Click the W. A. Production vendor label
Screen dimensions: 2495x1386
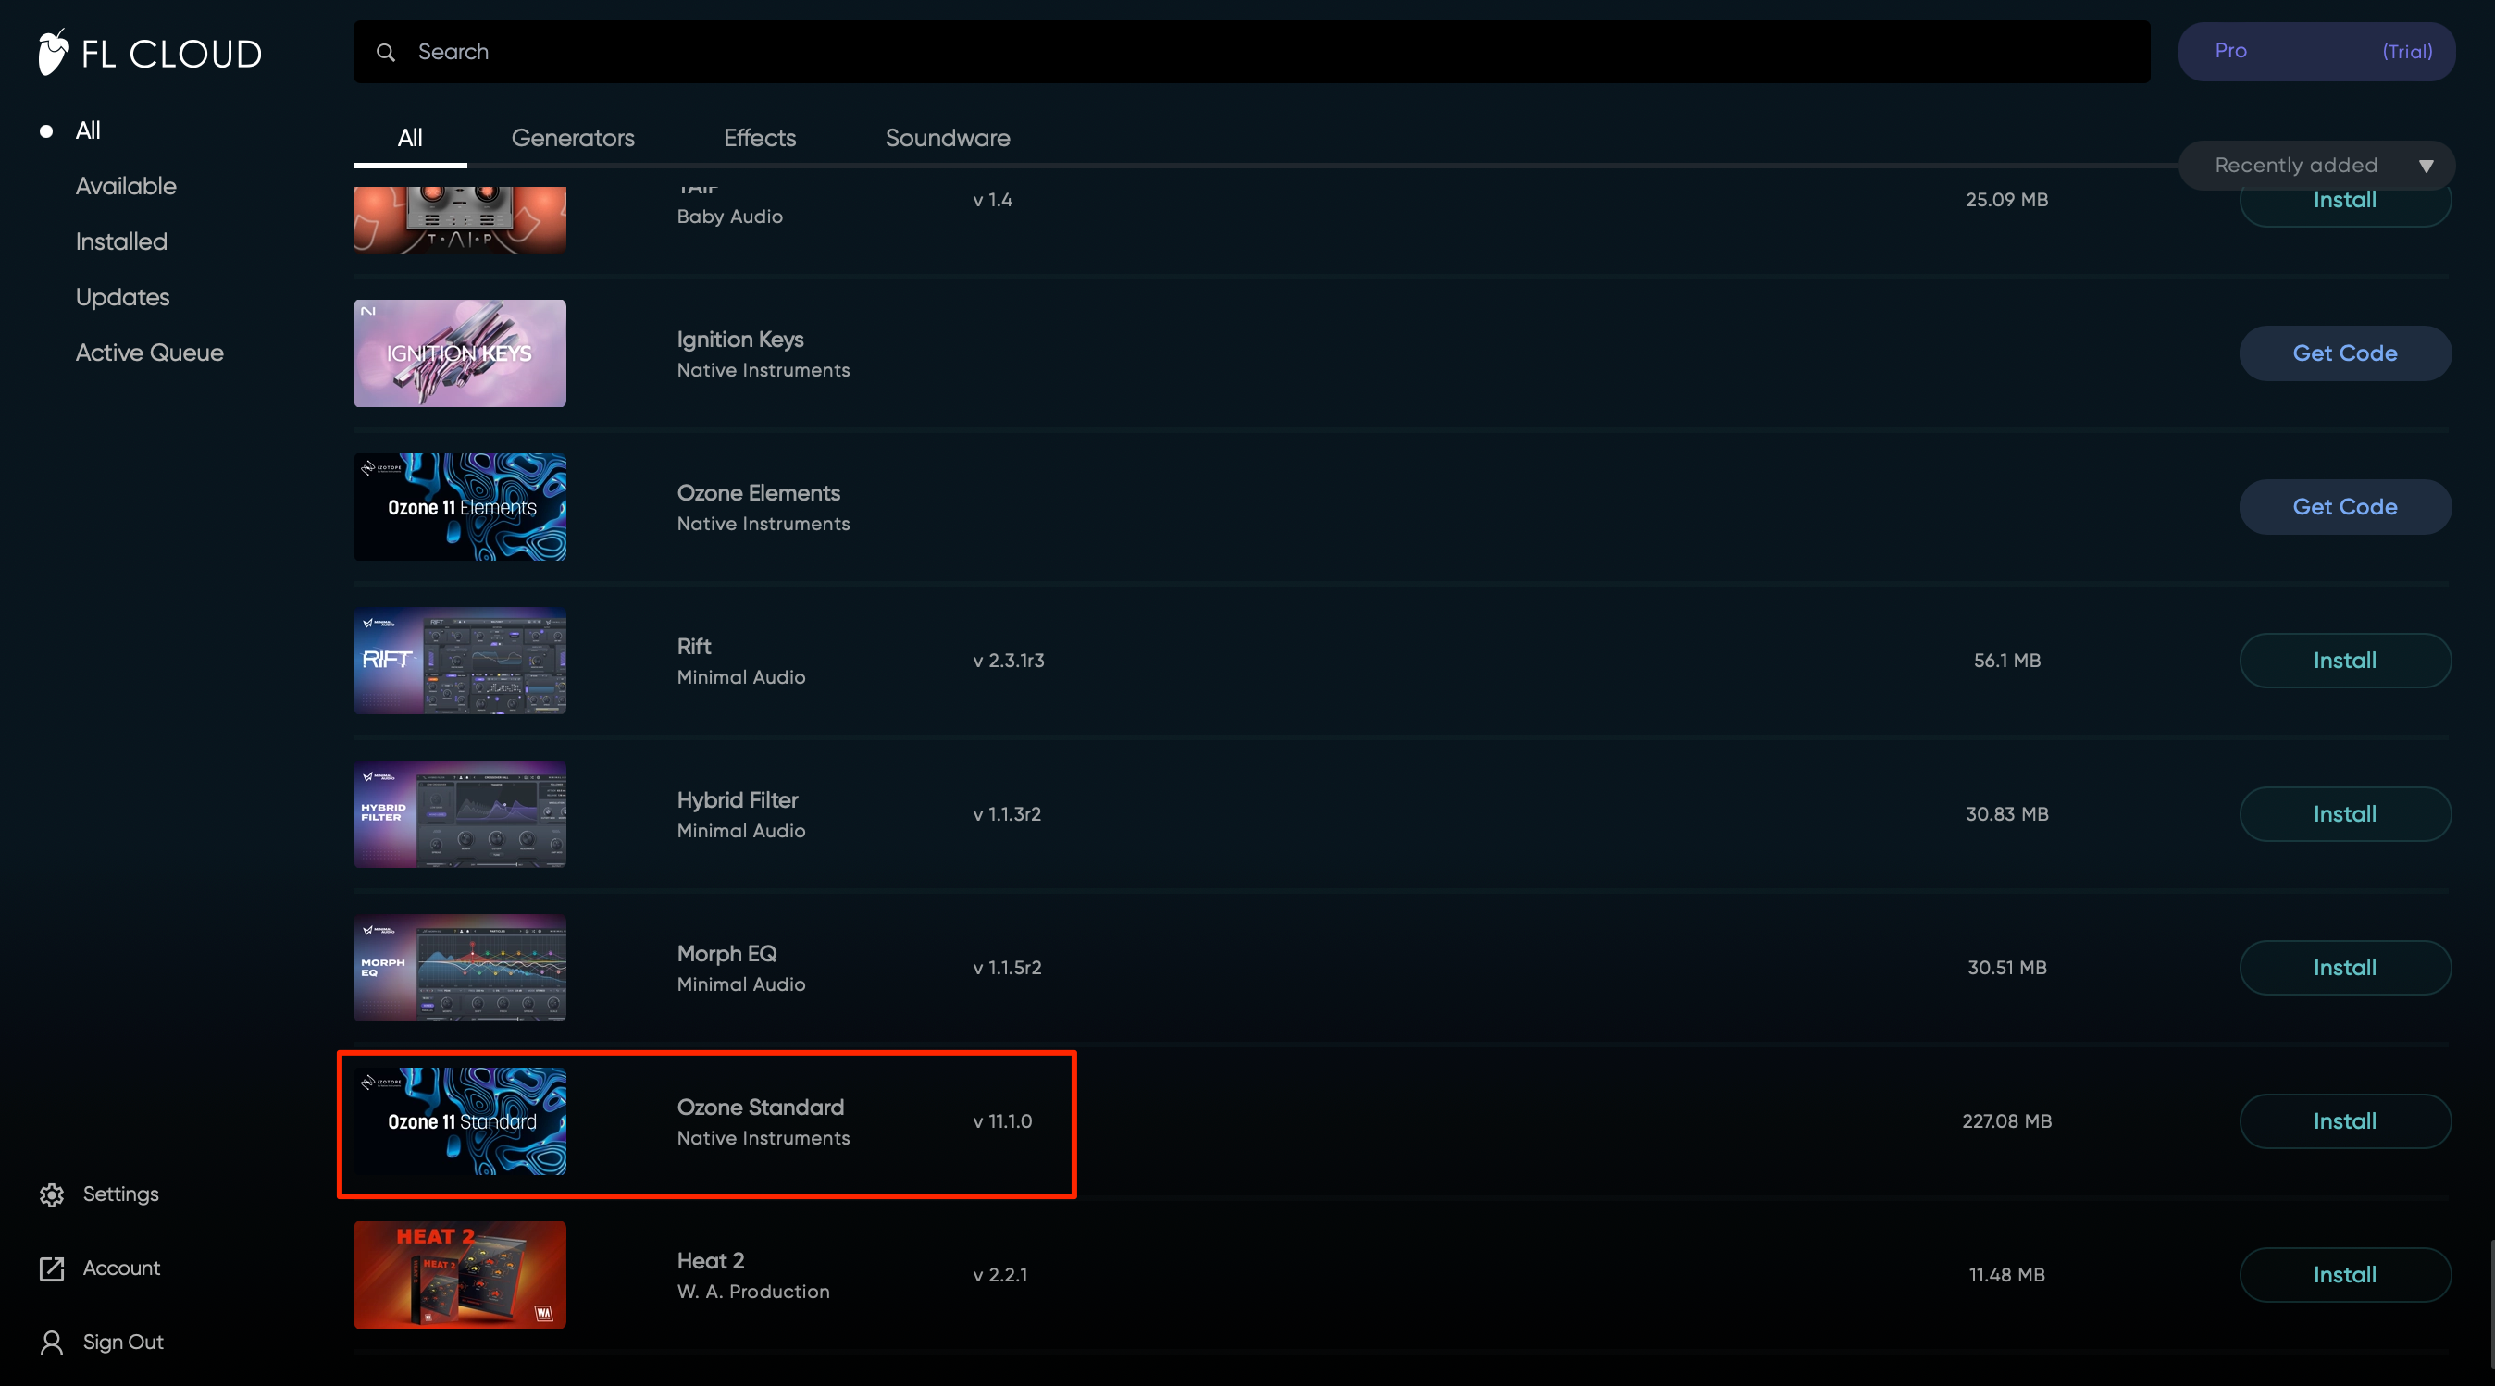point(752,1292)
